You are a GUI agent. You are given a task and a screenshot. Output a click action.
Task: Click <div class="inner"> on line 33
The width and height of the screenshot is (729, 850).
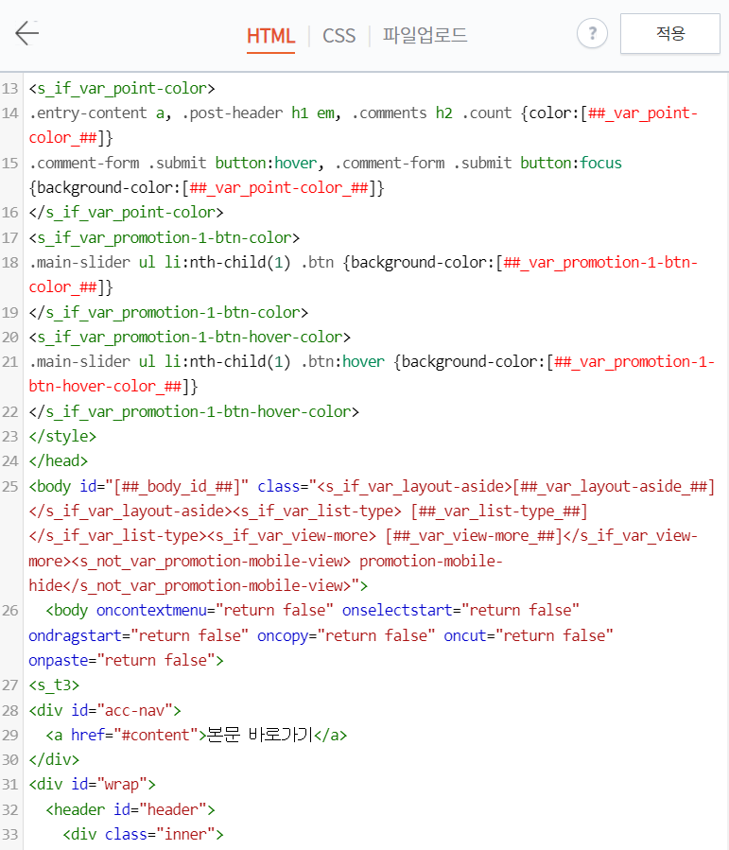143,834
